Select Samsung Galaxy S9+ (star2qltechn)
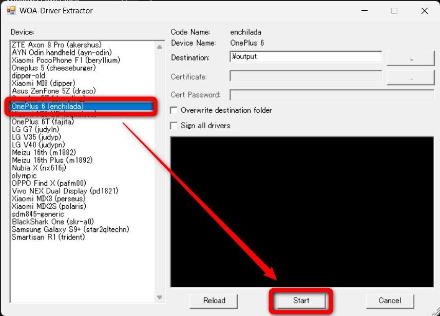The width and height of the screenshot is (440, 316). (70, 230)
